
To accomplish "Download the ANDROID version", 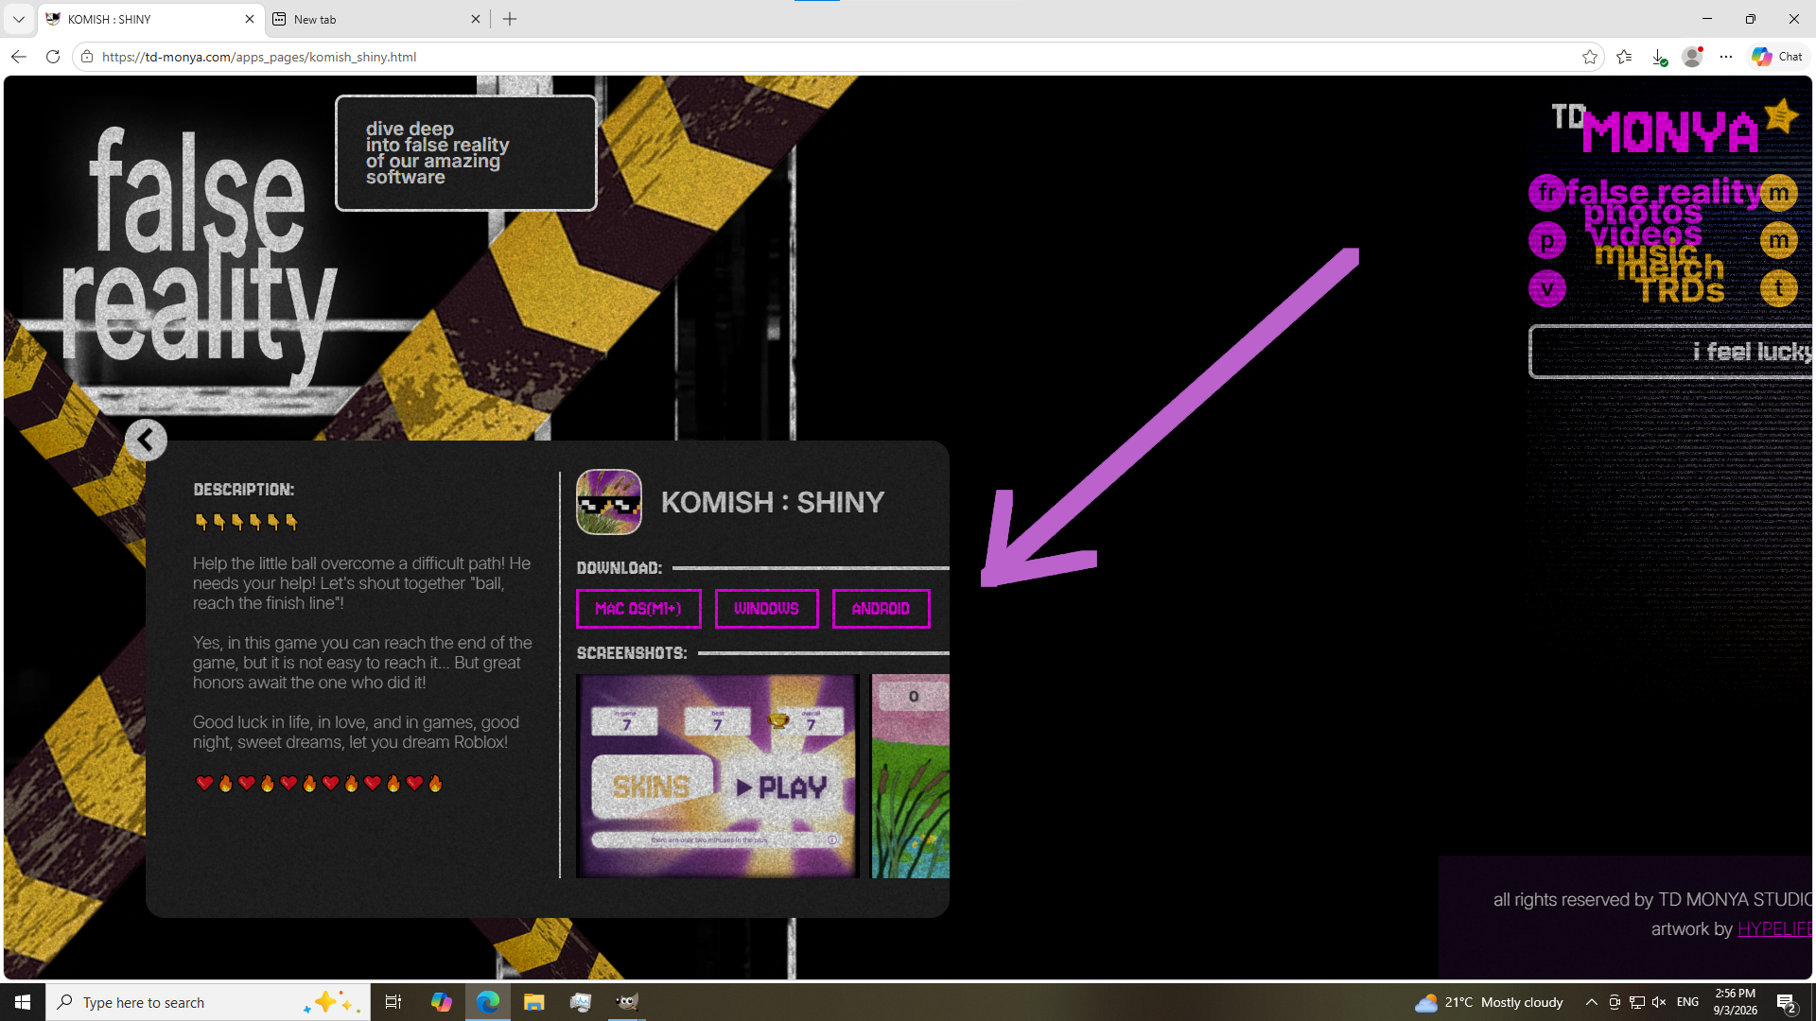I will click(x=881, y=609).
